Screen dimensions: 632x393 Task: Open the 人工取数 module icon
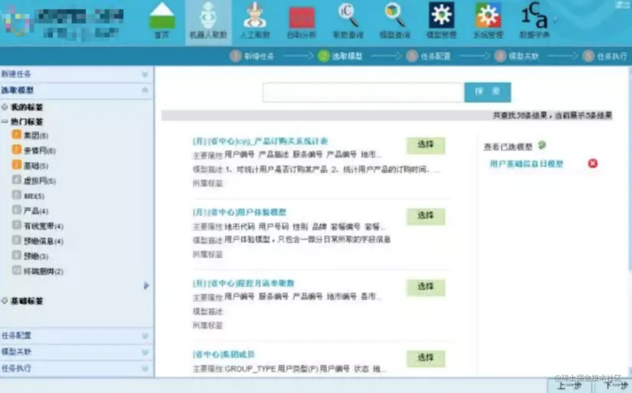[255, 21]
